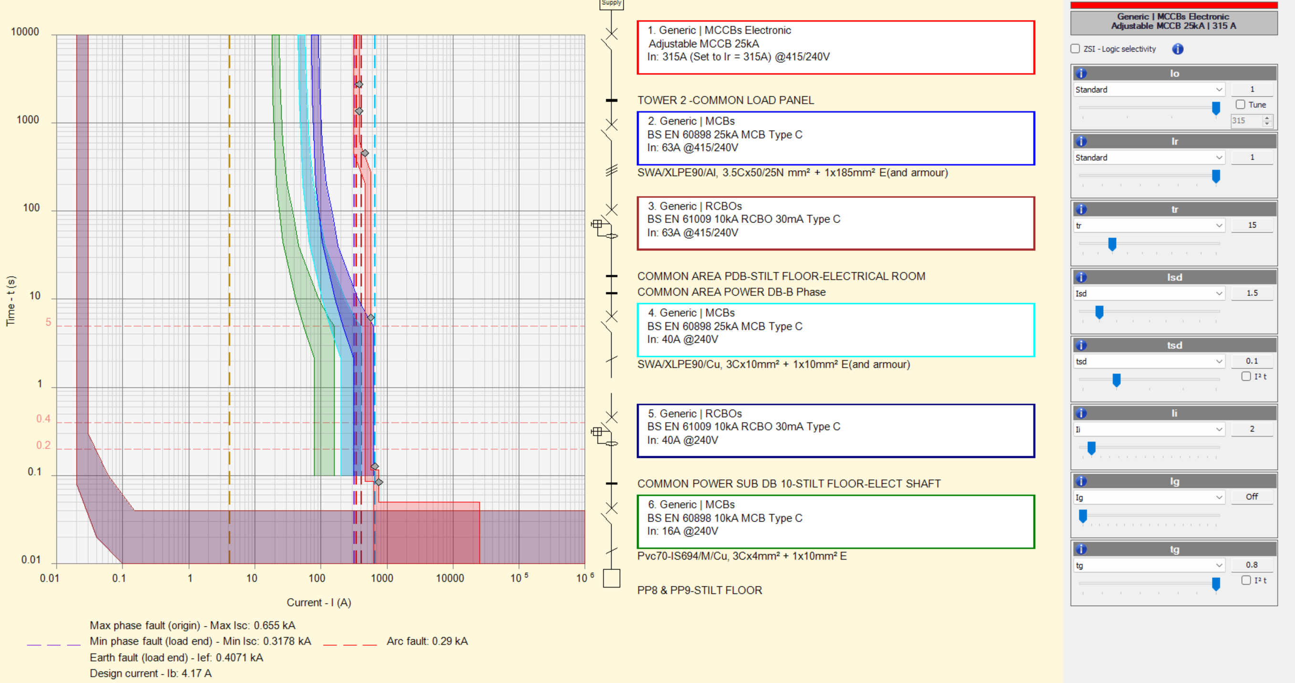Click 'SWA/XLPE90/Cu, 3Cx10mm²' cable description
This screenshot has width=1295, height=683.
773,364
